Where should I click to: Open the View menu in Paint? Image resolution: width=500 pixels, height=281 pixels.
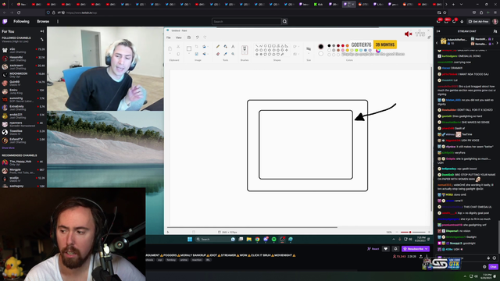tap(179, 37)
